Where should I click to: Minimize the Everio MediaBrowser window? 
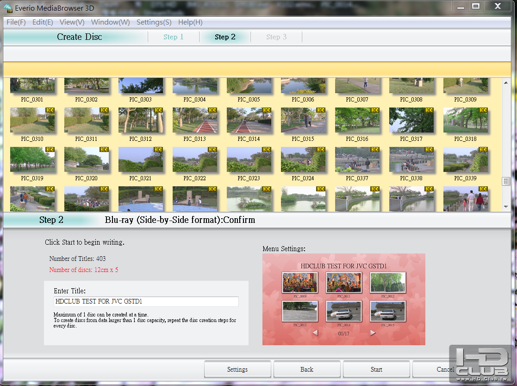pyautogui.click(x=461, y=6)
